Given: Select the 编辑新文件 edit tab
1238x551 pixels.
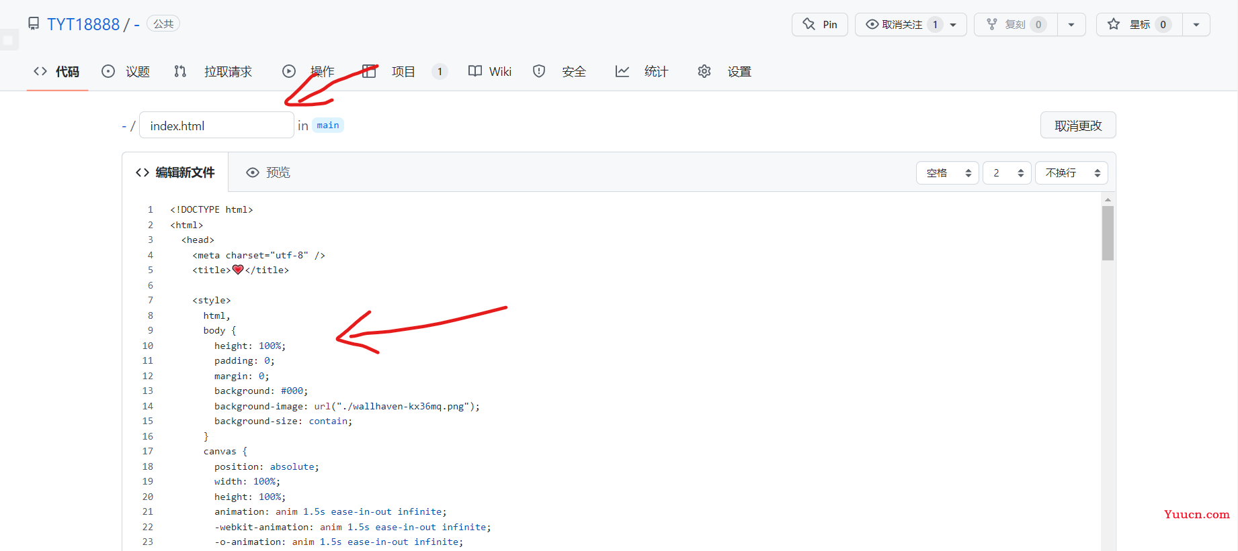Looking at the screenshot, I should coord(175,172).
